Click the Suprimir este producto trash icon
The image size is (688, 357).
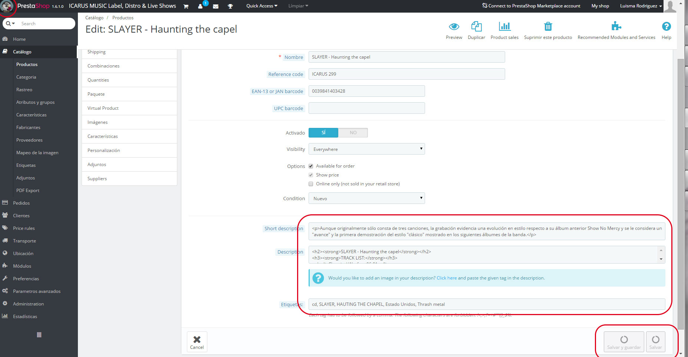pyautogui.click(x=548, y=26)
